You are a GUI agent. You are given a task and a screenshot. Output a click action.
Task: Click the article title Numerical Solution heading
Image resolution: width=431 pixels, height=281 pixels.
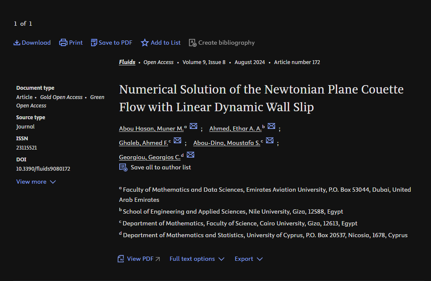261,98
